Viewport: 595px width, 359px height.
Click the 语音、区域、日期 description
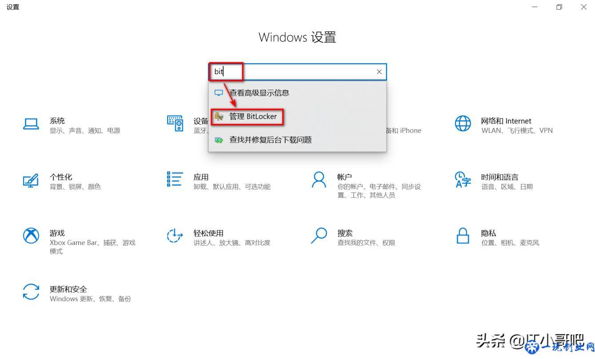point(507,187)
